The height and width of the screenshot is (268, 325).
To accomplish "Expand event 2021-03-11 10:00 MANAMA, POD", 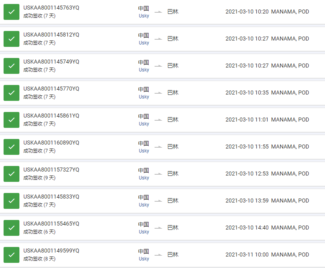I will coord(267,255).
